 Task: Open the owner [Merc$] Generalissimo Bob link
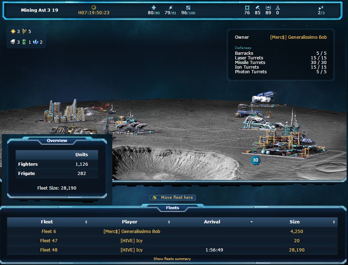[x=299, y=37]
